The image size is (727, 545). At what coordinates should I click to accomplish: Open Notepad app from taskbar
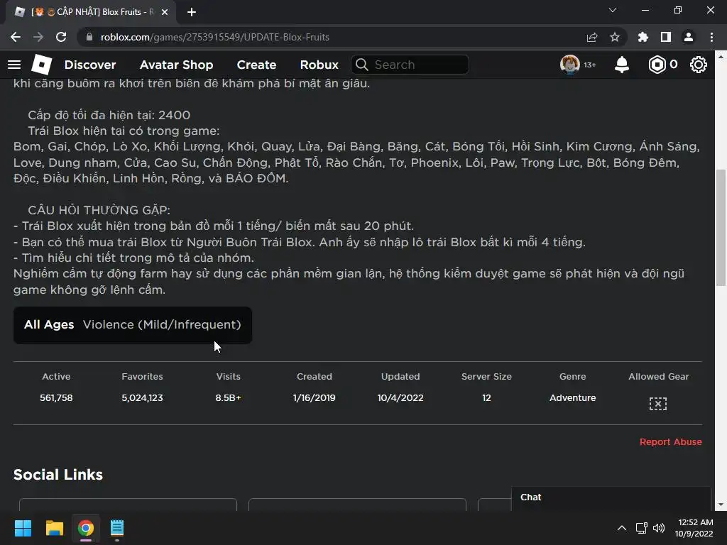coord(117,528)
